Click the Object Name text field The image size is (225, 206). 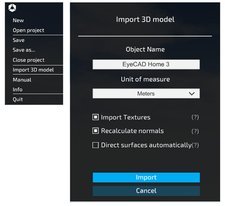(146, 65)
